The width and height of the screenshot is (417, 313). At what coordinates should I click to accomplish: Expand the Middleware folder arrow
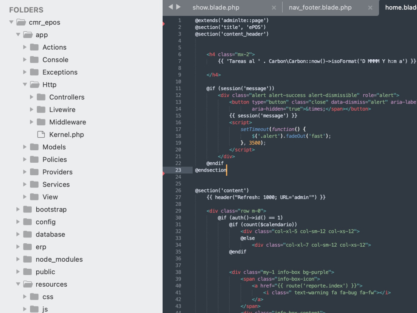click(32, 122)
